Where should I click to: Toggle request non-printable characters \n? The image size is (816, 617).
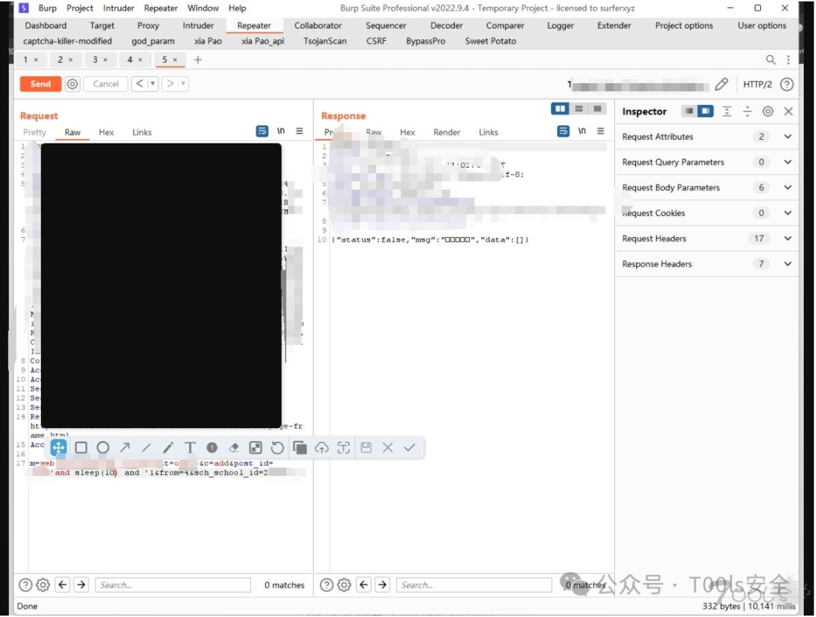tap(281, 131)
